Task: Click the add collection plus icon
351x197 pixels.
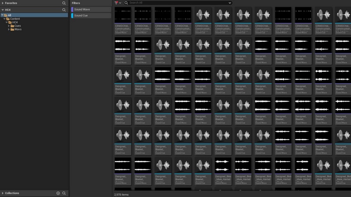Action: coord(58,193)
